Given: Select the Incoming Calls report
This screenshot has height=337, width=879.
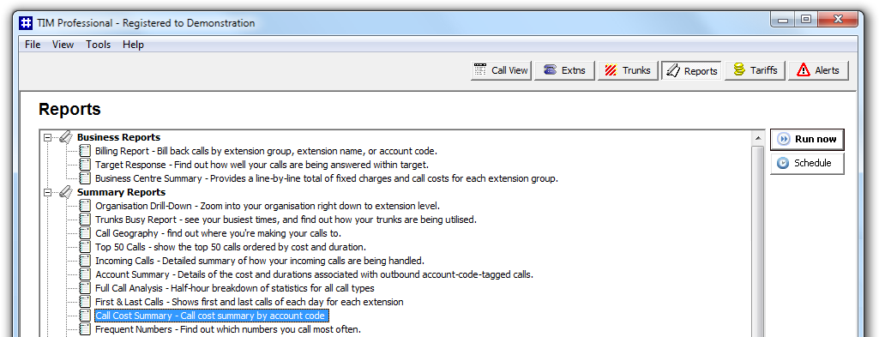Looking at the screenshot, I should coord(260,261).
